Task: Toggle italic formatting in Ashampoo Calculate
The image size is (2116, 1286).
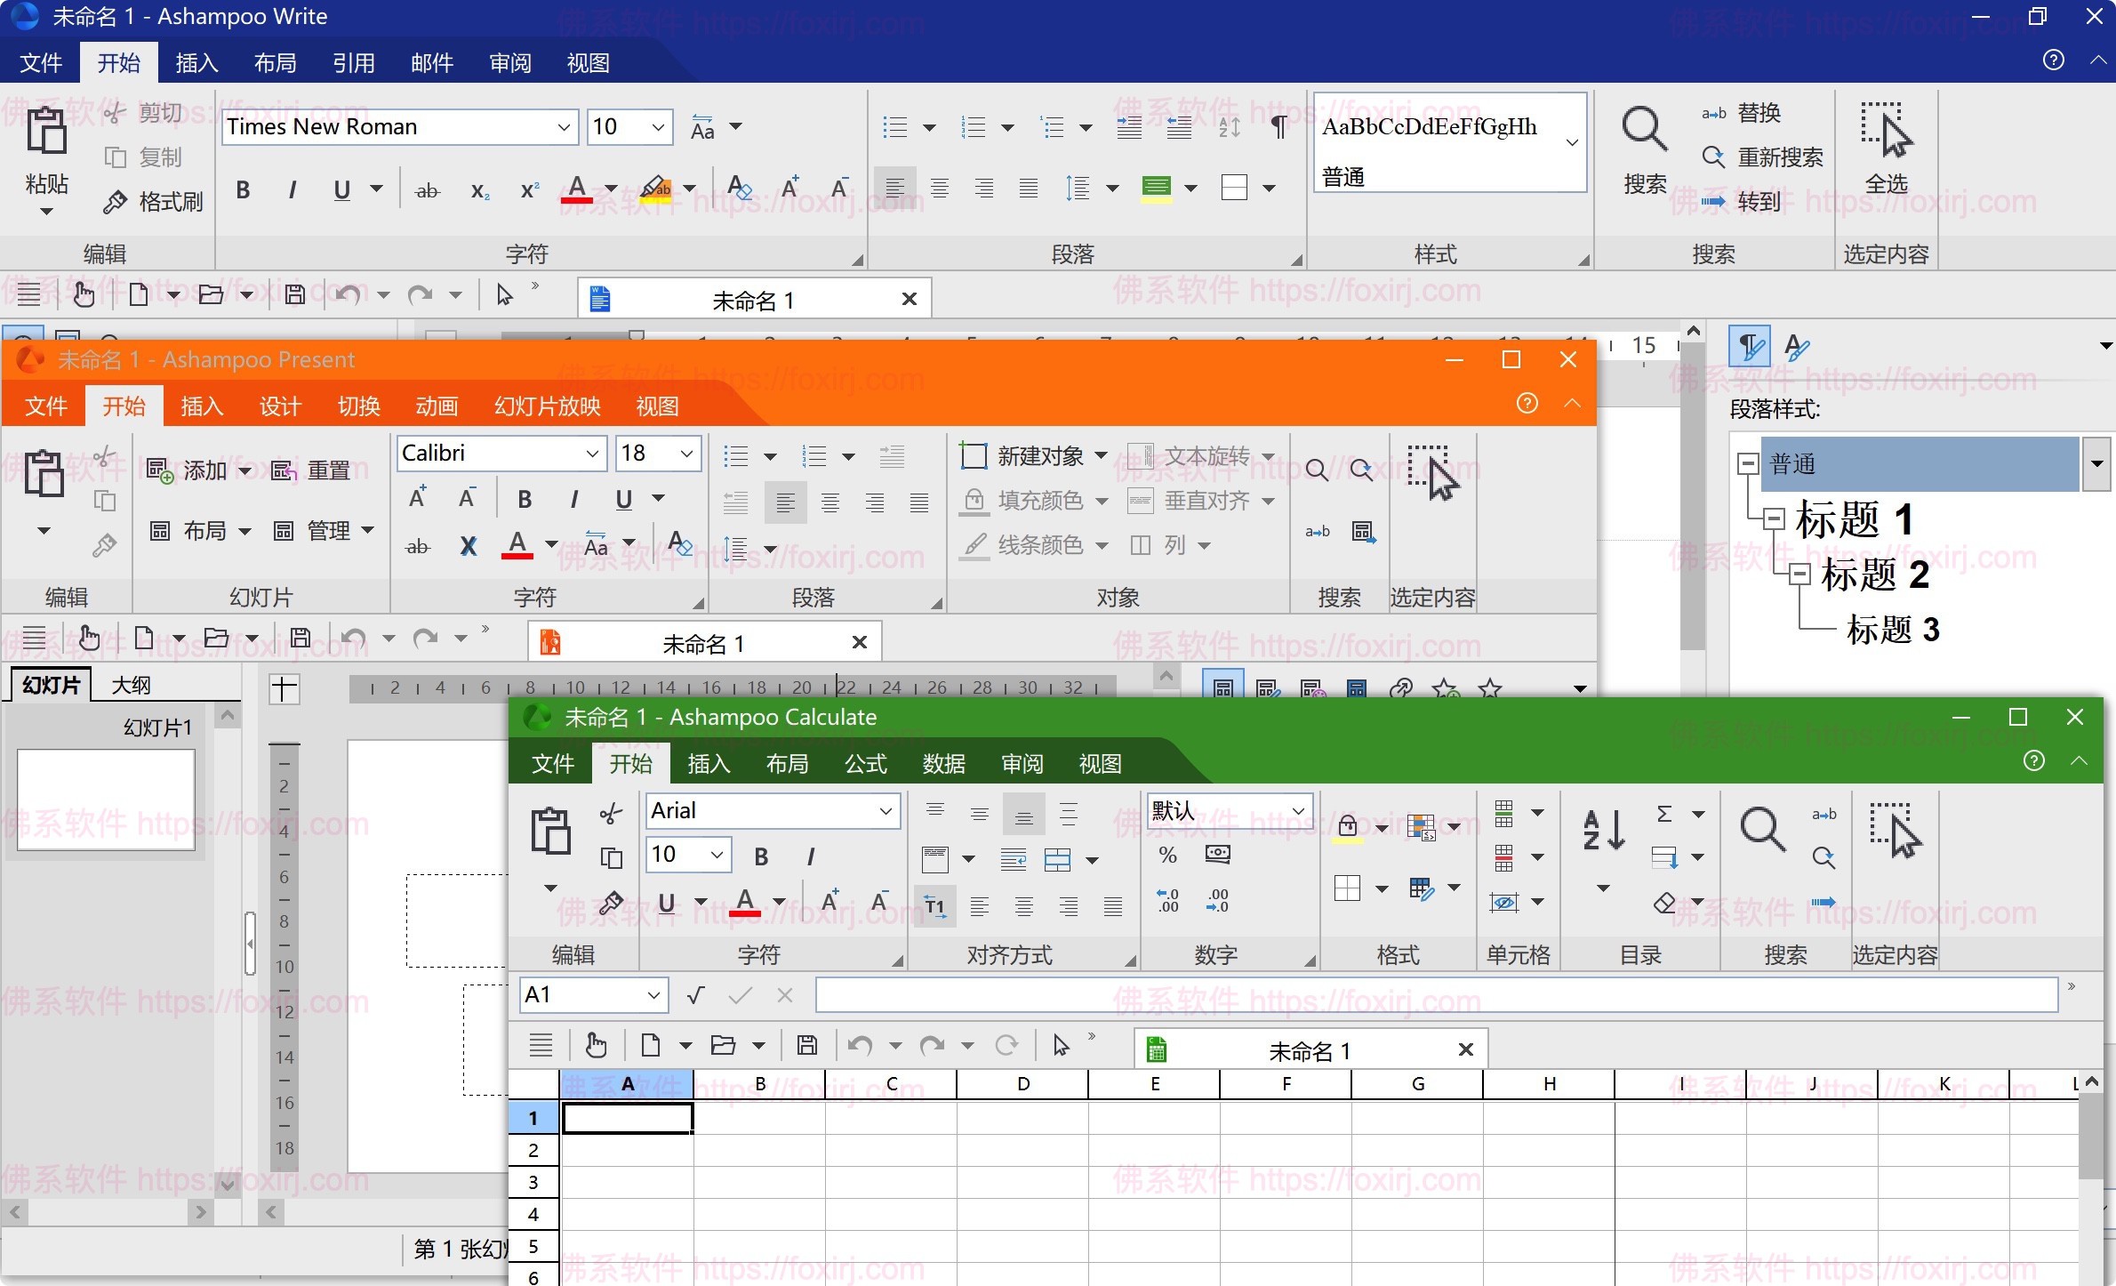Action: (x=810, y=856)
